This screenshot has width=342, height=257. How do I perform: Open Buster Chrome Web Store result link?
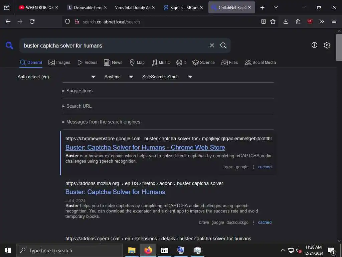tap(145, 148)
